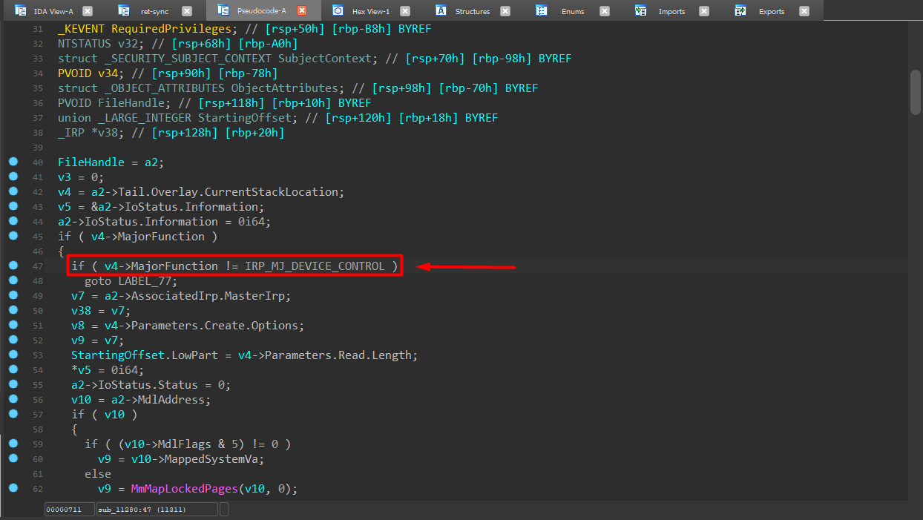The image size is (923, 520).
Task: Select the IRP_MJ_DEVICE_CONTROL constant
Action: [315, 266]
